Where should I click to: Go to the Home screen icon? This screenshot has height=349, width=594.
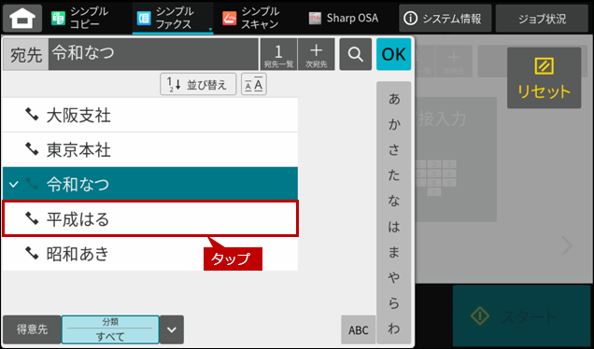22,18
